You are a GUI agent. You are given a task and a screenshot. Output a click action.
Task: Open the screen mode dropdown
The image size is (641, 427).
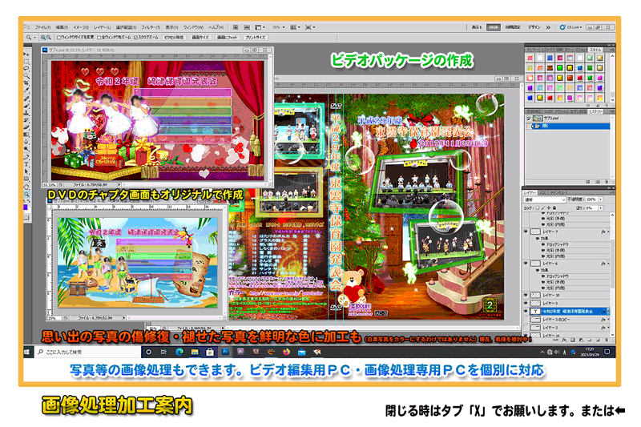click(x=310, y=27)
